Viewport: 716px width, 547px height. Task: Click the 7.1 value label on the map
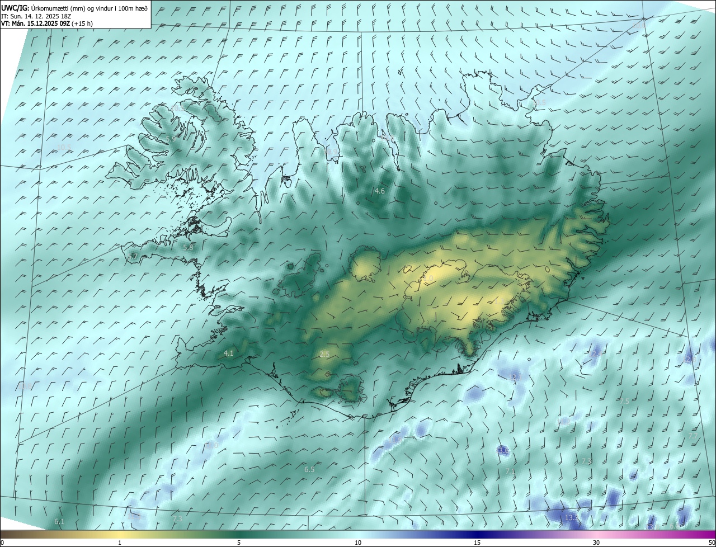click(x=510, y=472)
